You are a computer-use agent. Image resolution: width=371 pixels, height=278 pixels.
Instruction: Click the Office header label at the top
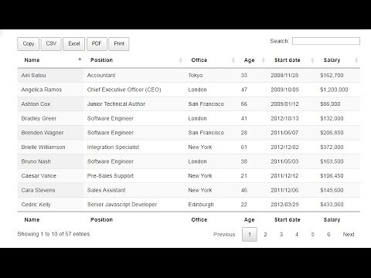[x=199, y=60]
